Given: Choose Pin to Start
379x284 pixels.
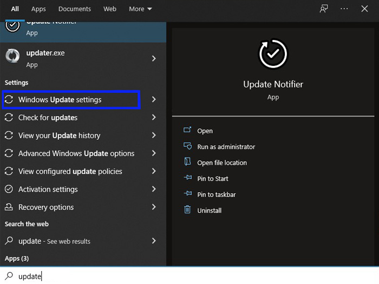Looking at the screenshot, I should 213,179.
